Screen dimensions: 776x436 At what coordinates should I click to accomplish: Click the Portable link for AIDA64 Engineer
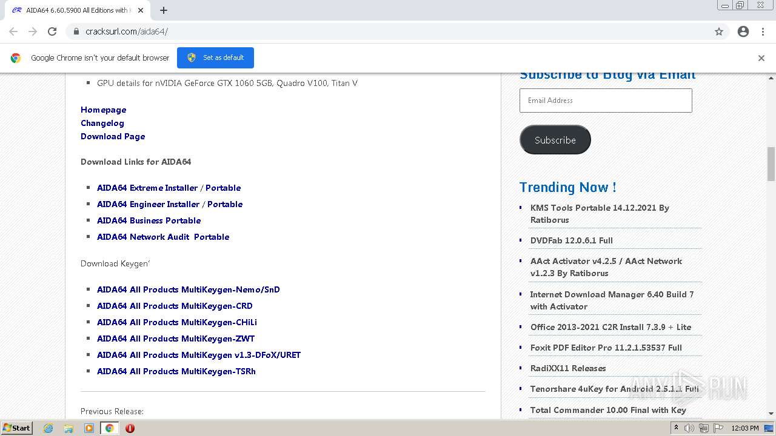[225, 204]
